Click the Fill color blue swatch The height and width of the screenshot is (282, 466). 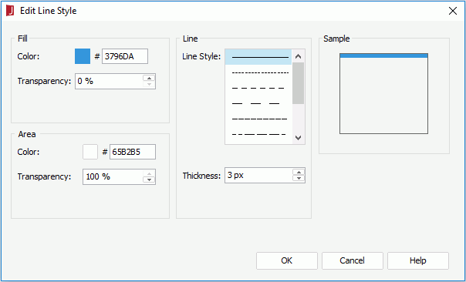click(x=83, y=56)
